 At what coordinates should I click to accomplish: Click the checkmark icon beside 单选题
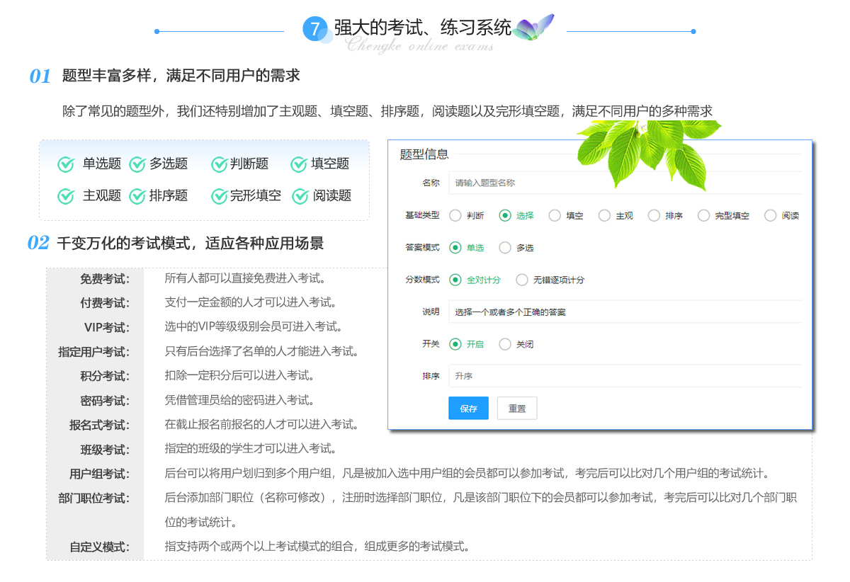click(x=66, y=164)
